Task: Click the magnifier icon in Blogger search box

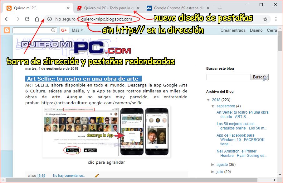Action: pyautogui.click(x=53, y=30)
